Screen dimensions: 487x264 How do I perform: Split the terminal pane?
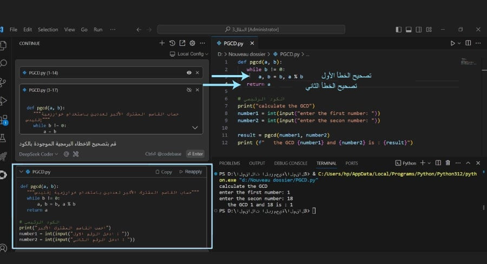click(x=438, y=163)
